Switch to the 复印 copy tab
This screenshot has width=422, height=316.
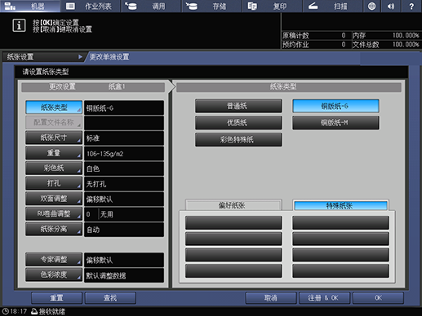coord(273,6)
